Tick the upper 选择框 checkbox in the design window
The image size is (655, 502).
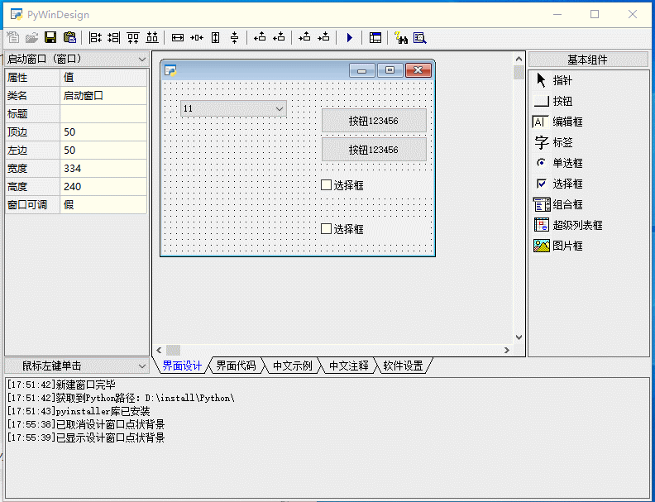(326, 185)
